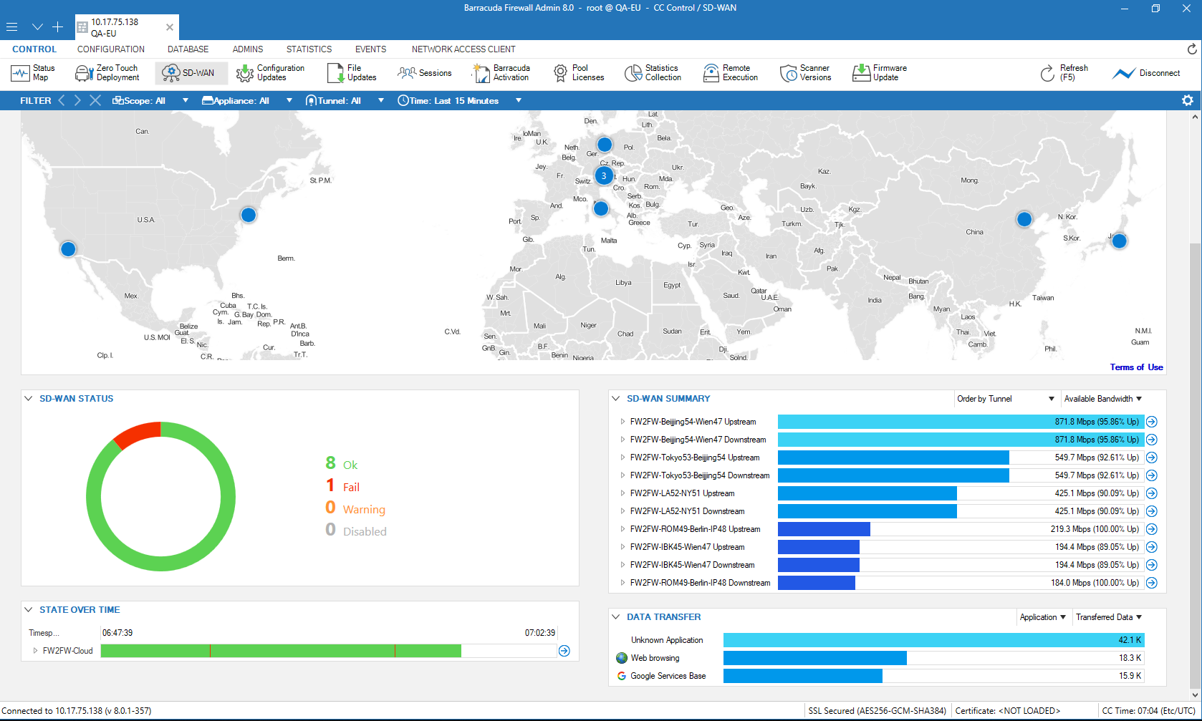The image size is (1202, 721).
Task: Expand FW2FW-IBK45-Wien47 Upstream row
Action: pos(622,547)
